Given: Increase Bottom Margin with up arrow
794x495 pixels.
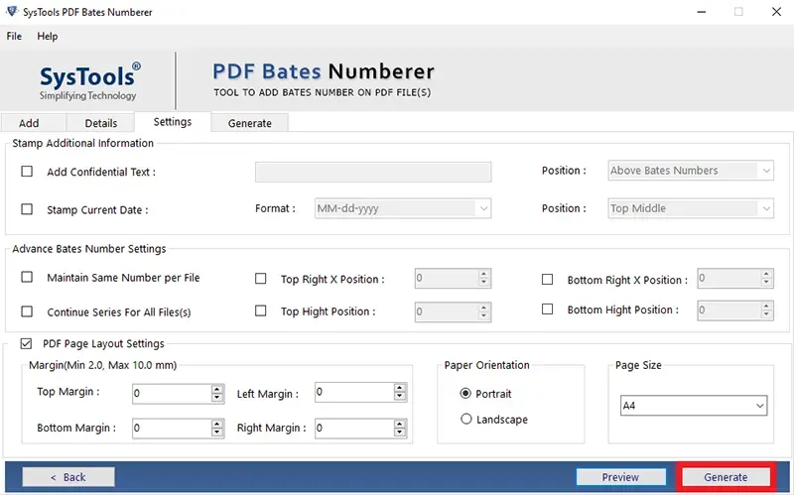Looking at the screenshot, I should coord(217,424).
